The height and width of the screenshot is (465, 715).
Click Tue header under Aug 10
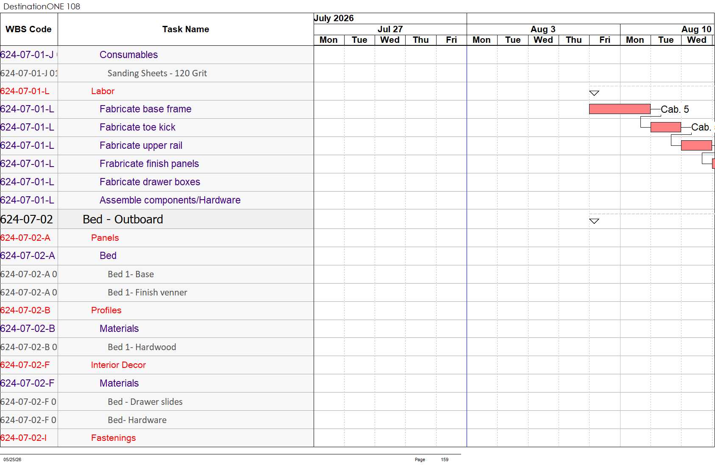tap(666, 40)
